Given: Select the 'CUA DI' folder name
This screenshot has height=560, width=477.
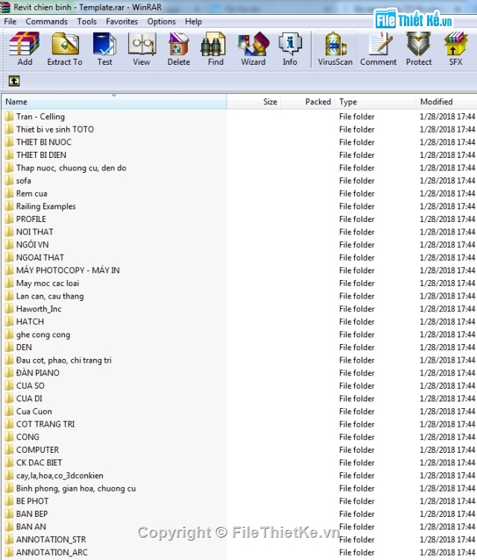Looking at the screenshot, I should click(x=29, y=398).
